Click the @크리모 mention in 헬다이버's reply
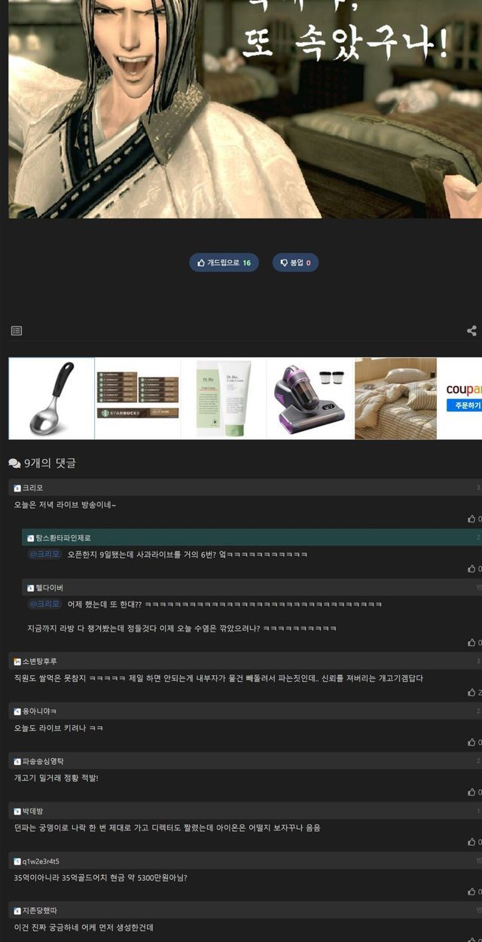Screen dimensions: 482x942 (x=44, y=604)
